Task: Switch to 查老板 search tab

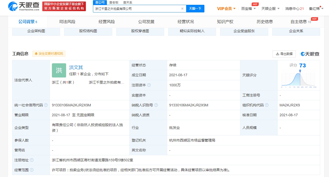Action: [x=114, y=2]
